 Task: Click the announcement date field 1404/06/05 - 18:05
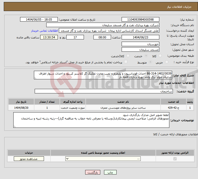(39, 19)
